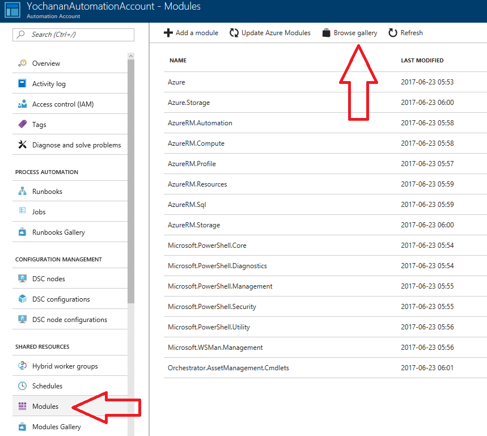Open Activity log menu item
Screen dimensions: 487x436
(x=70, y=83)
